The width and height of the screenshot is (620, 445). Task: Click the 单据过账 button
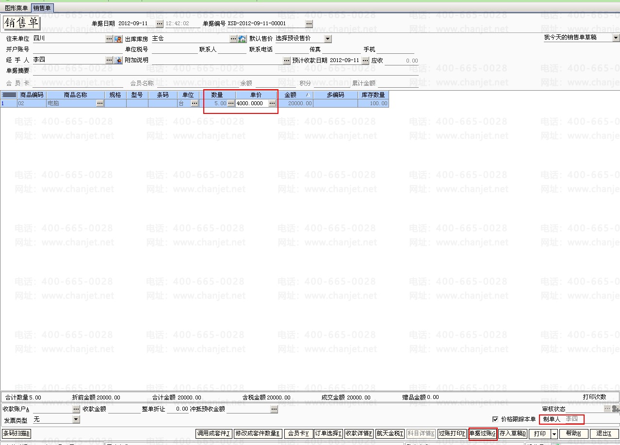pyautogui.click(x=482, y=433)
